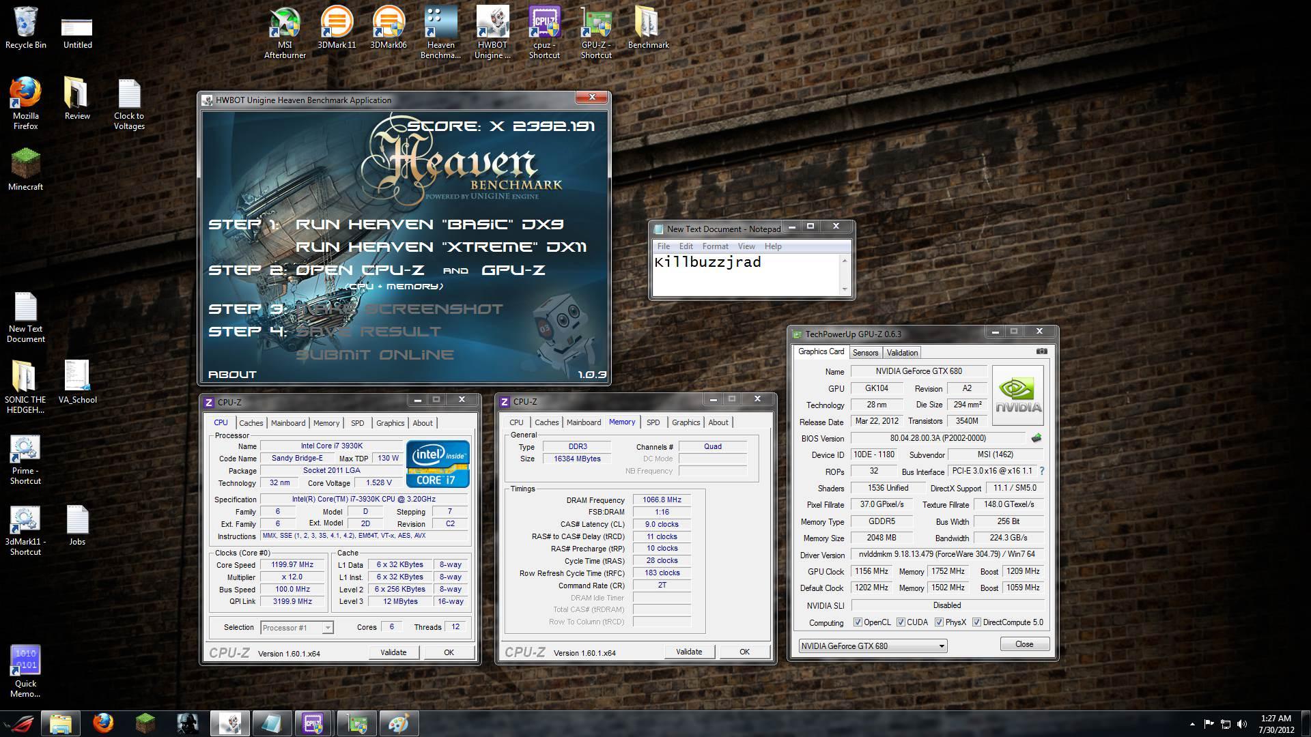Click the Start button on taskbar
The height and width of the screenshot is (737, 1311).
click(18, 723)
